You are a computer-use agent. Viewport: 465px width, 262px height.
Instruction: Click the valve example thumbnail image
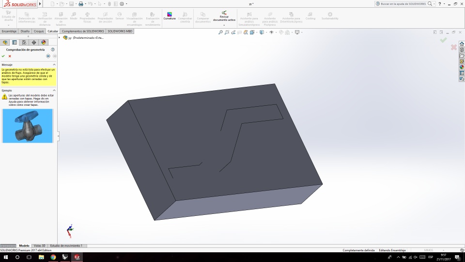[28, 126]
